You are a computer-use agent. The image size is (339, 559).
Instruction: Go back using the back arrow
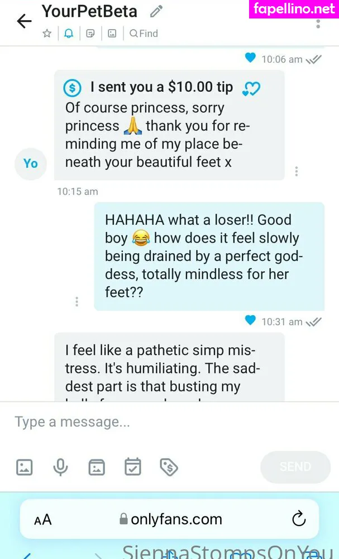coord(24,21)
